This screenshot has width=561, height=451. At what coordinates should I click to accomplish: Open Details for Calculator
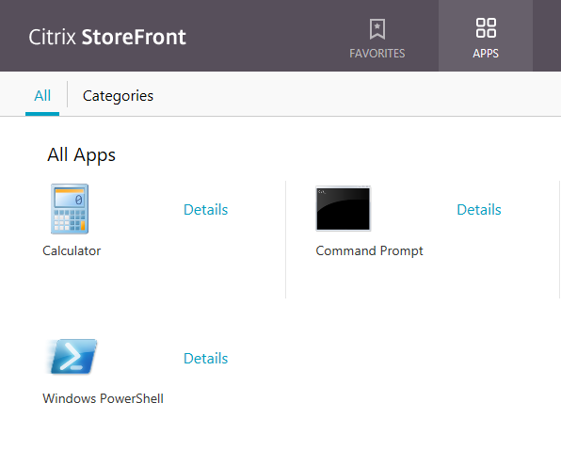point(205,210)
